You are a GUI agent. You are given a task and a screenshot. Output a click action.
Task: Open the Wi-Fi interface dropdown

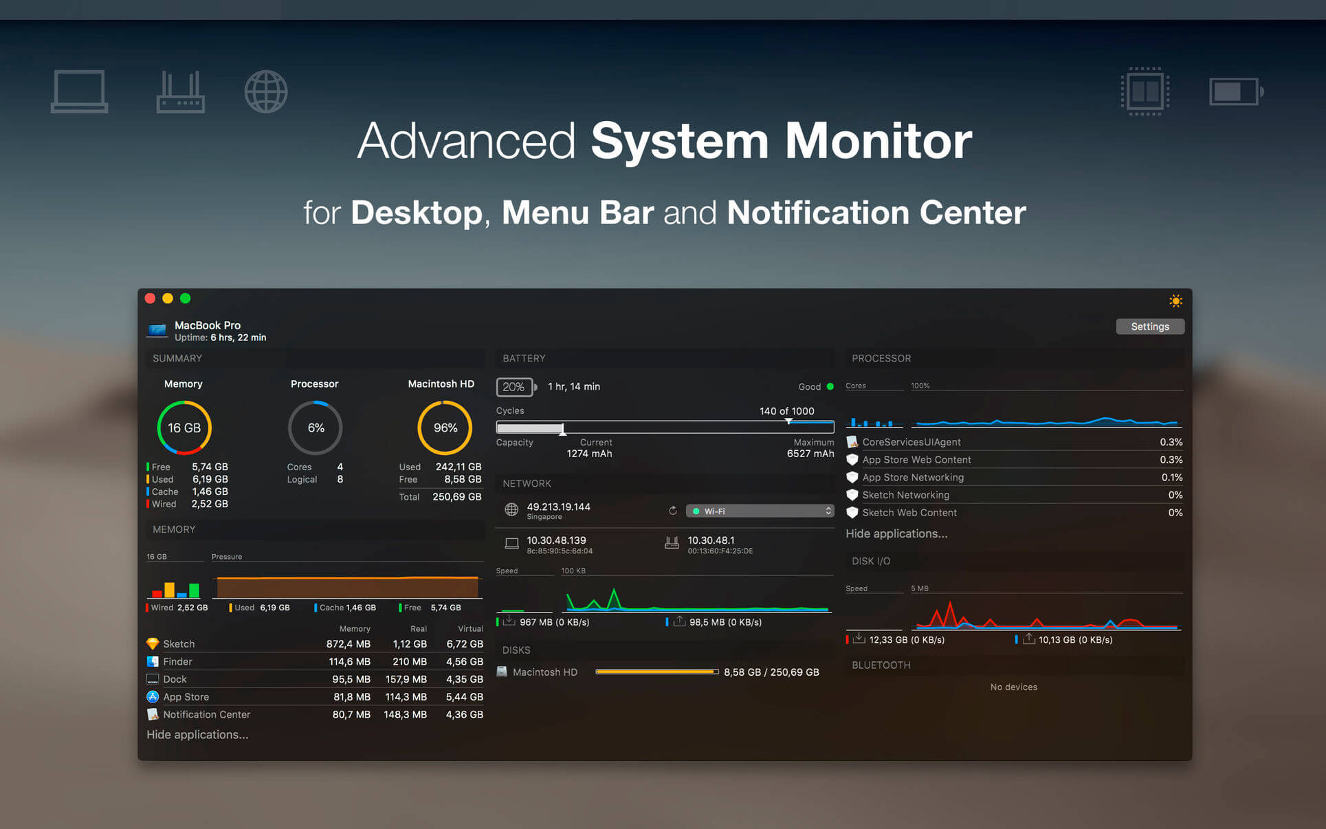(x=760, y=511)
